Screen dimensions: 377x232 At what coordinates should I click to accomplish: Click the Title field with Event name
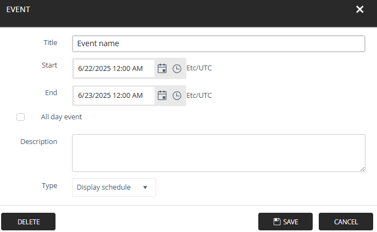click(219, 43)
